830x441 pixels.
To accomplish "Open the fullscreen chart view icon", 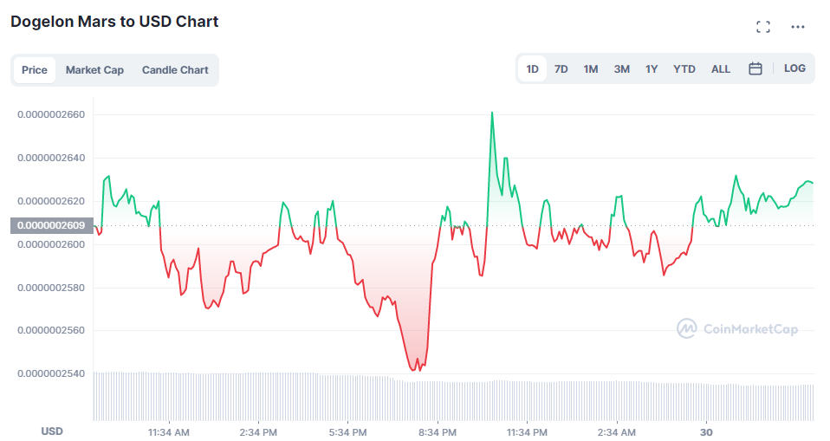I will (x=762, y=27).
